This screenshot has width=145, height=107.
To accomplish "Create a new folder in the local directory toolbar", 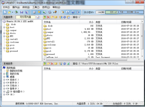I will coord(48,64).
